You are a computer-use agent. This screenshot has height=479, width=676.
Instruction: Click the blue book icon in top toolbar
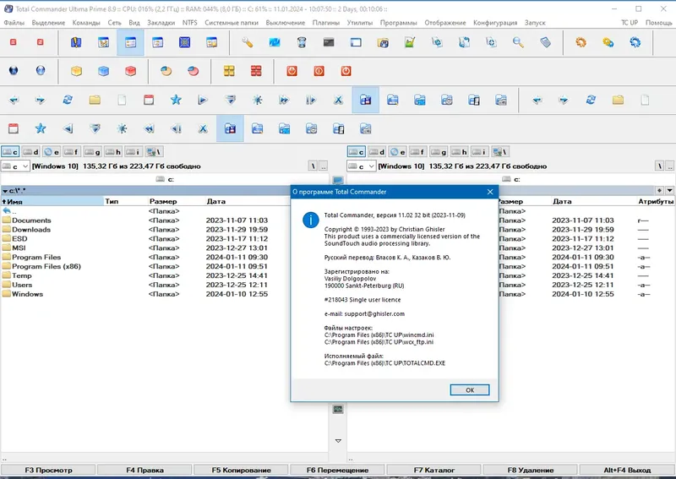coord(76,42)
